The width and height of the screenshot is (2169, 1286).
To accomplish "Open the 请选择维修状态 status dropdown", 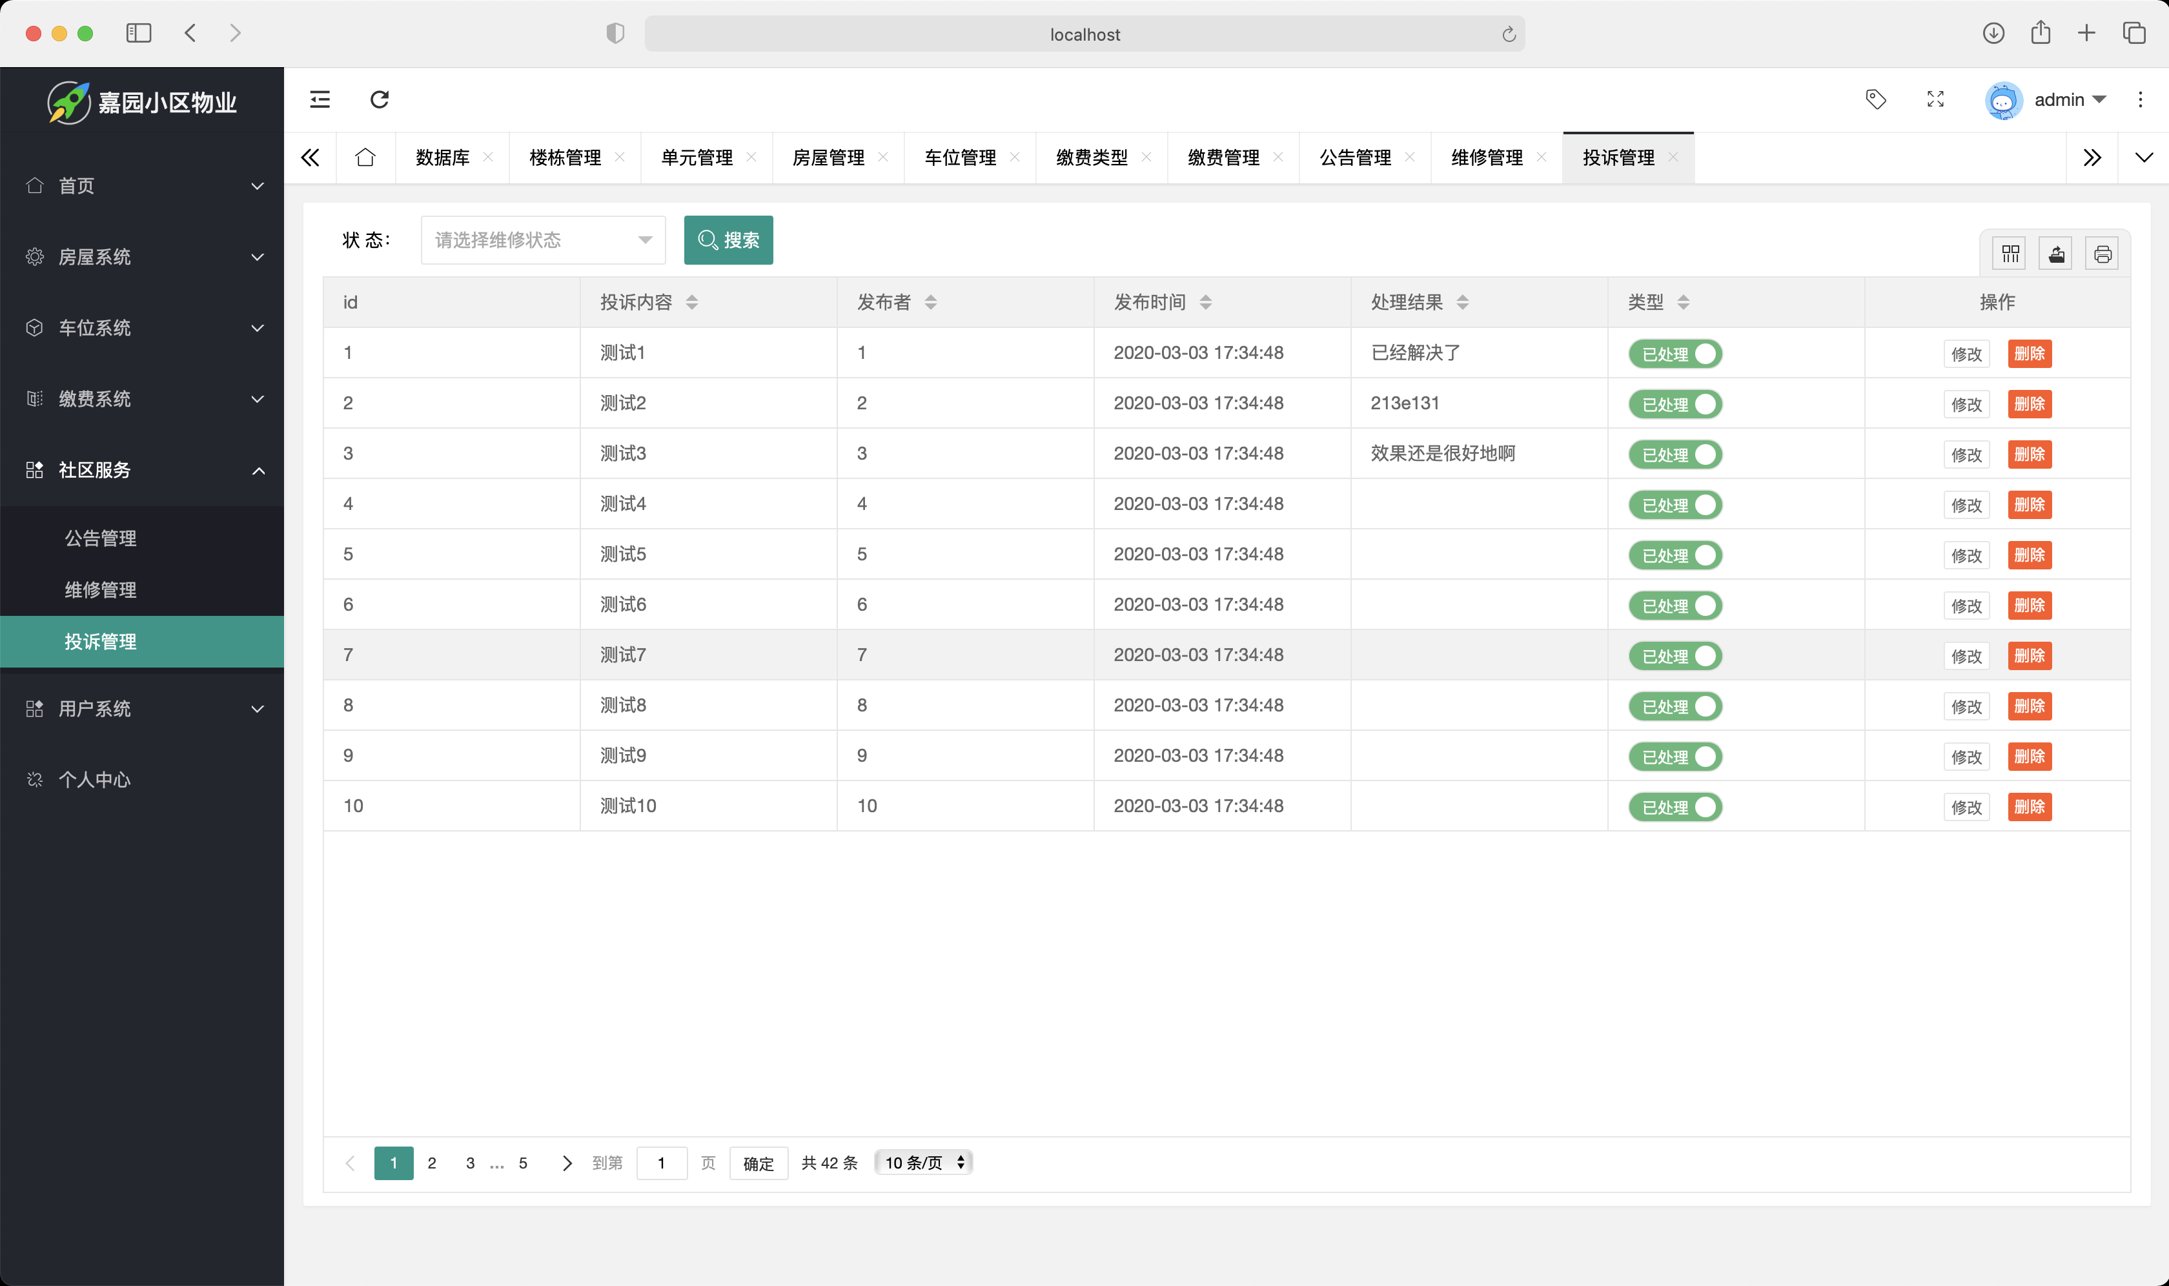I will click(542, 240).
